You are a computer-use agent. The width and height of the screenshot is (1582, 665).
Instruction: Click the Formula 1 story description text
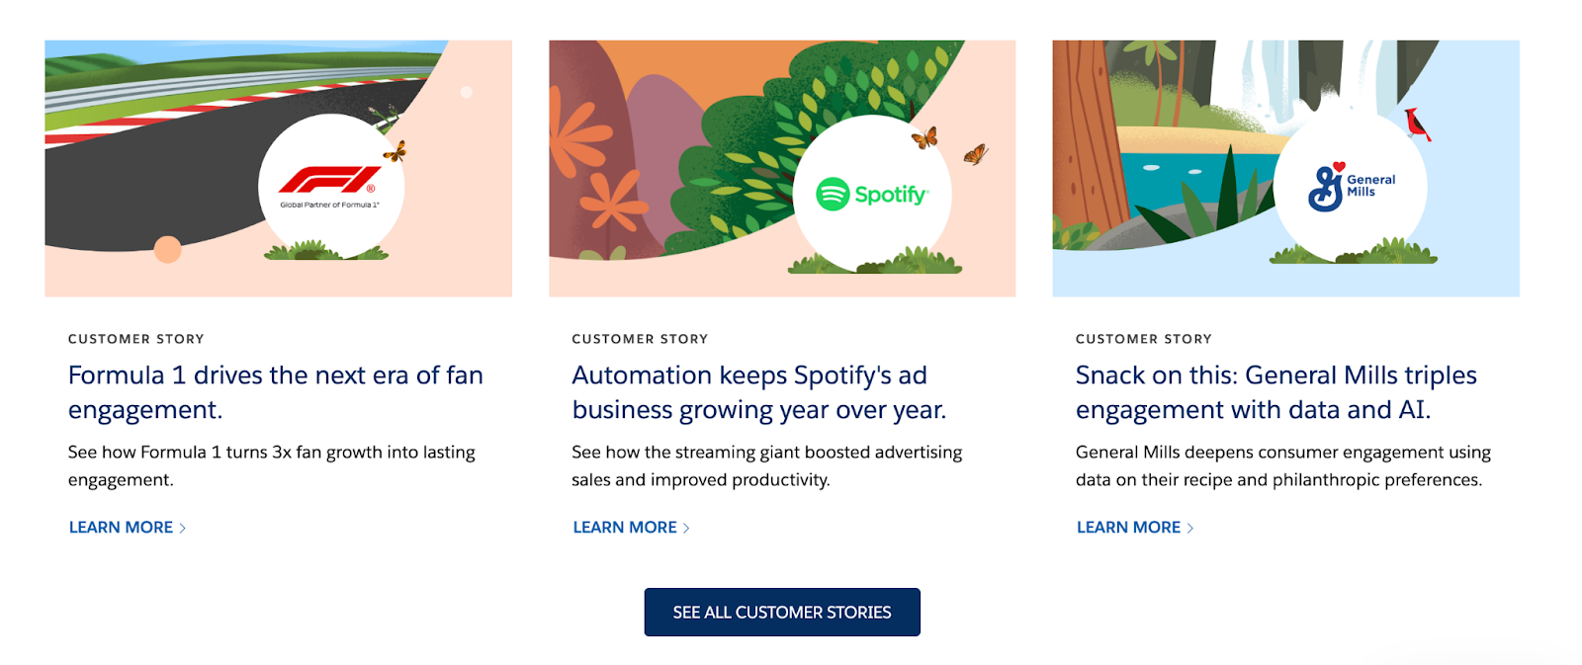click(271, 465)
